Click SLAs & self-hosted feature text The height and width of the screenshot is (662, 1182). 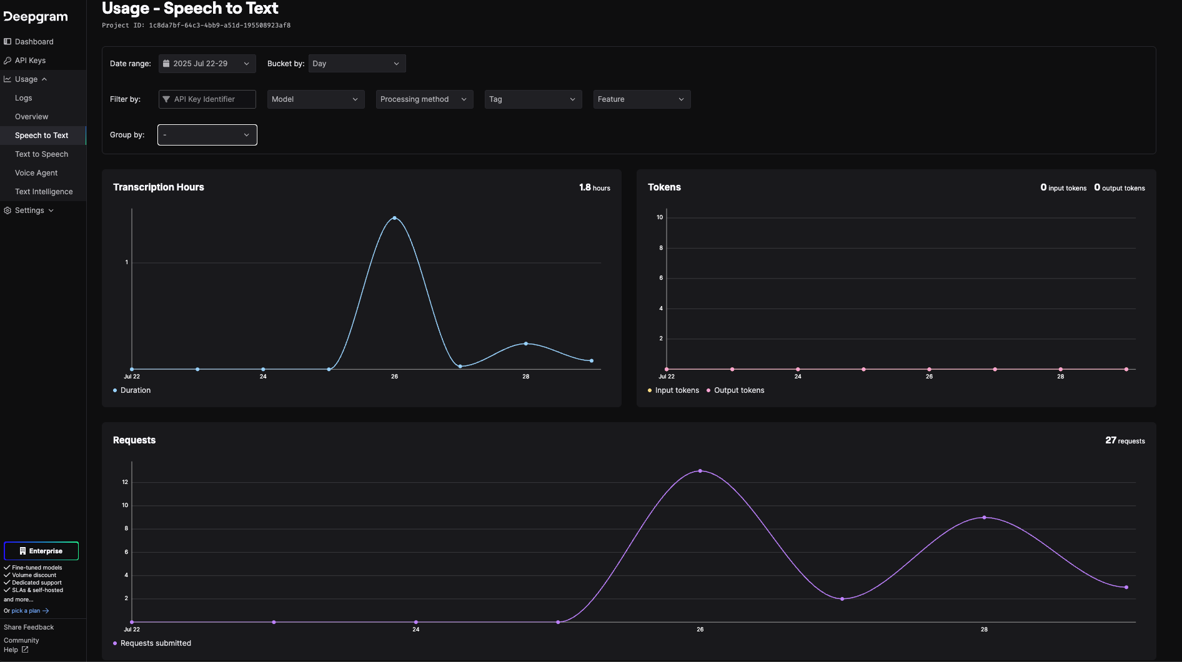click(x=37, y=590)
